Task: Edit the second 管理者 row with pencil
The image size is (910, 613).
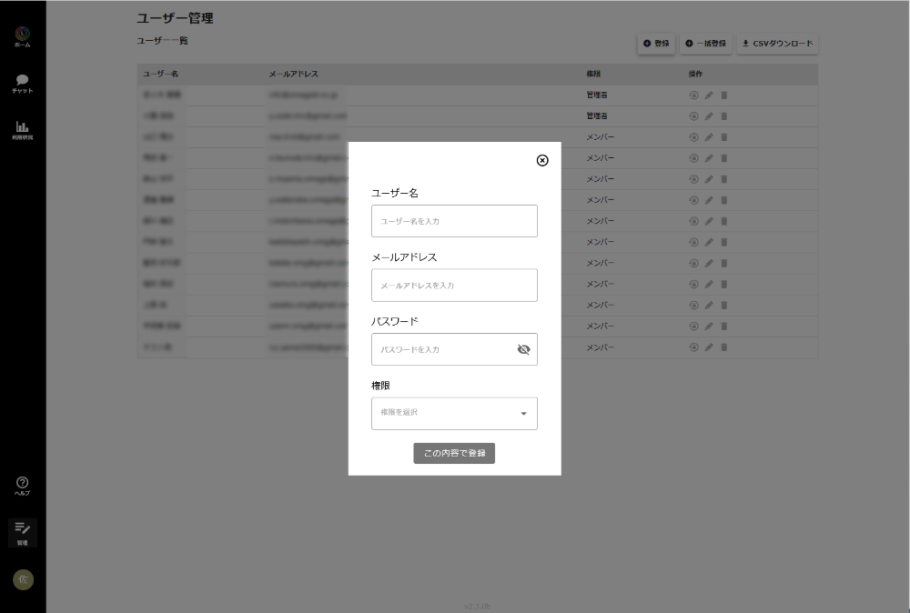Action: (x=709, y=116)
